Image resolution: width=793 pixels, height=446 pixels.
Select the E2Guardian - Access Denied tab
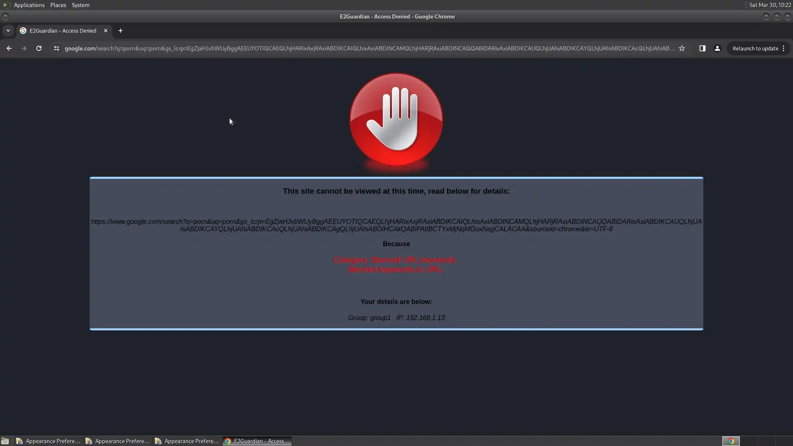pos(62,31)
